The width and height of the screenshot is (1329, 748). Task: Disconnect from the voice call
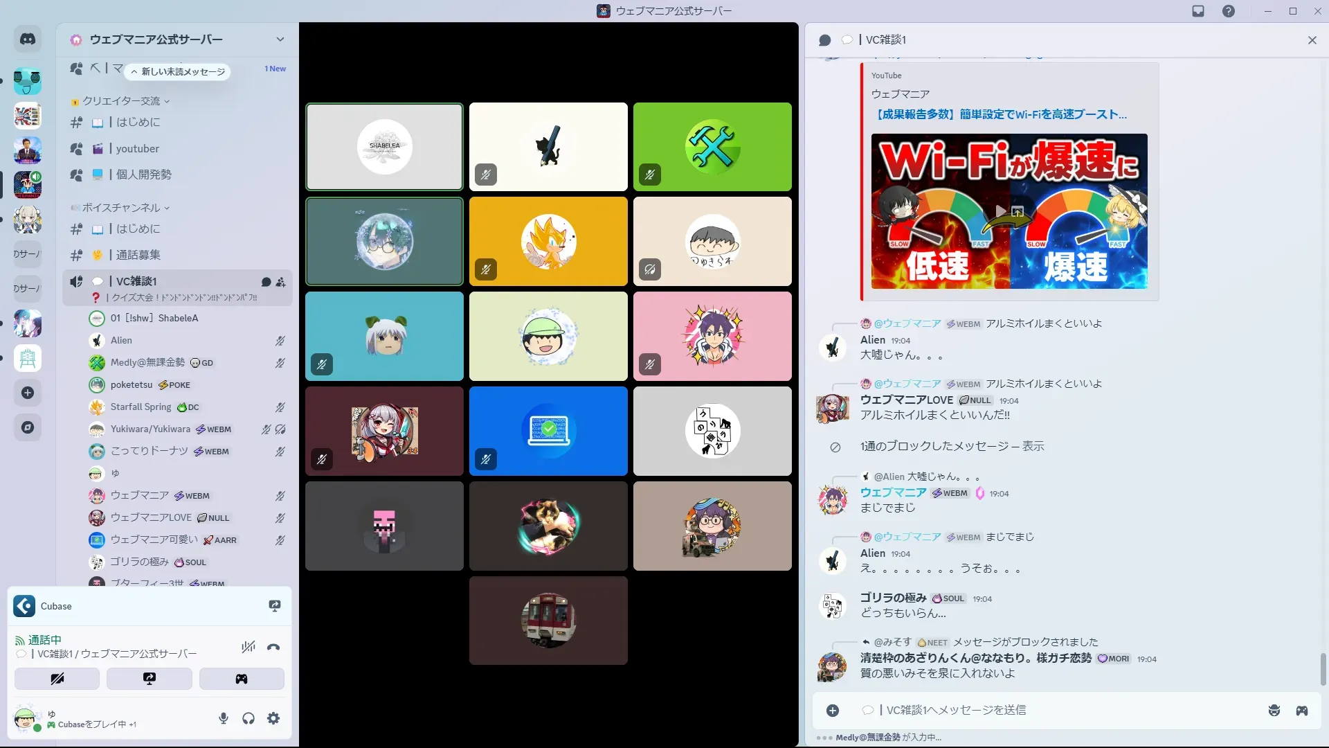273,648
